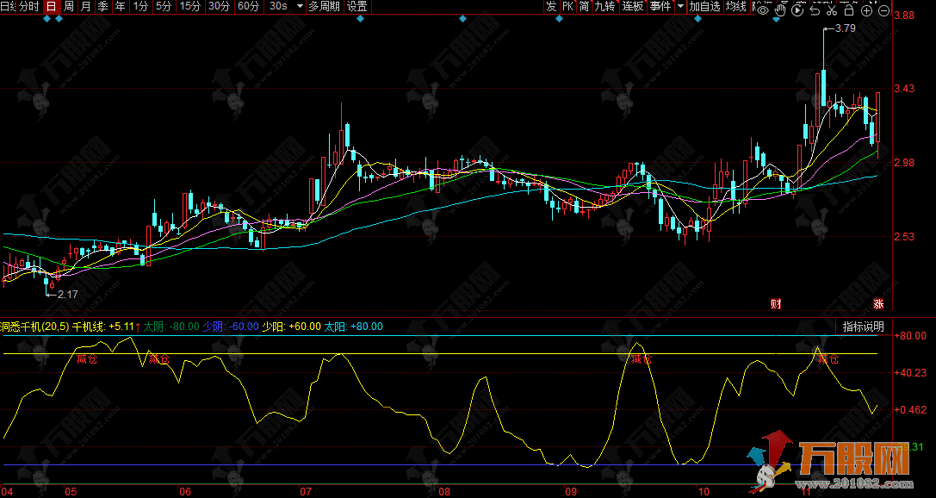
Task: Select the 60分 period tab
Action: coord(248,6)
